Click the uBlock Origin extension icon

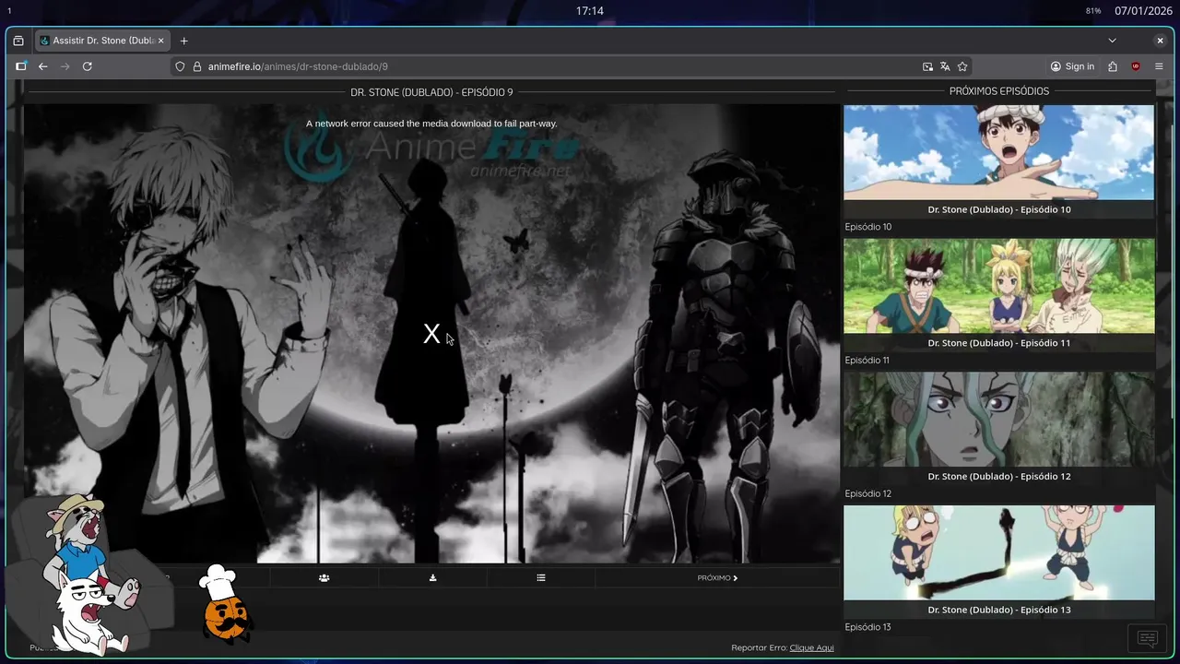[1136, 66]
